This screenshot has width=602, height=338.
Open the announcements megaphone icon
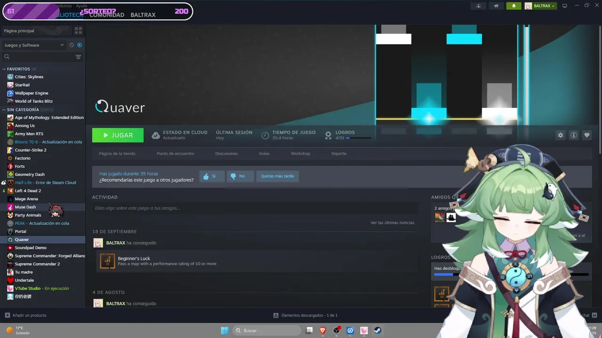pos(496,6)
